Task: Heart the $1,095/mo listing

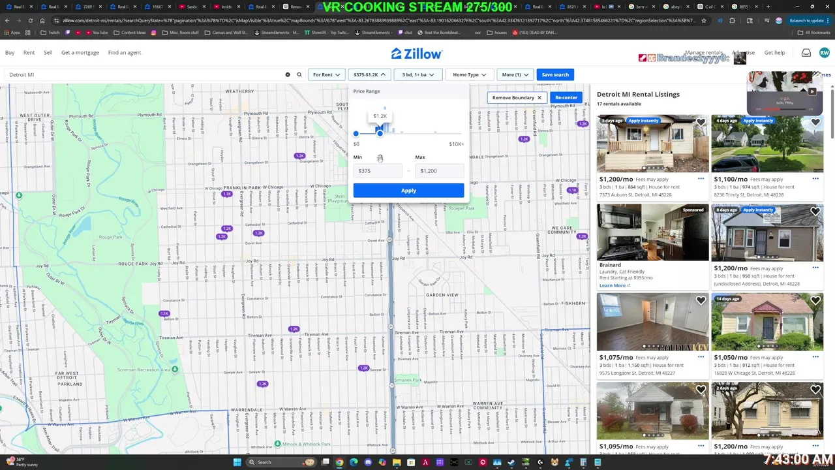Action: click(x=701, y=390)
